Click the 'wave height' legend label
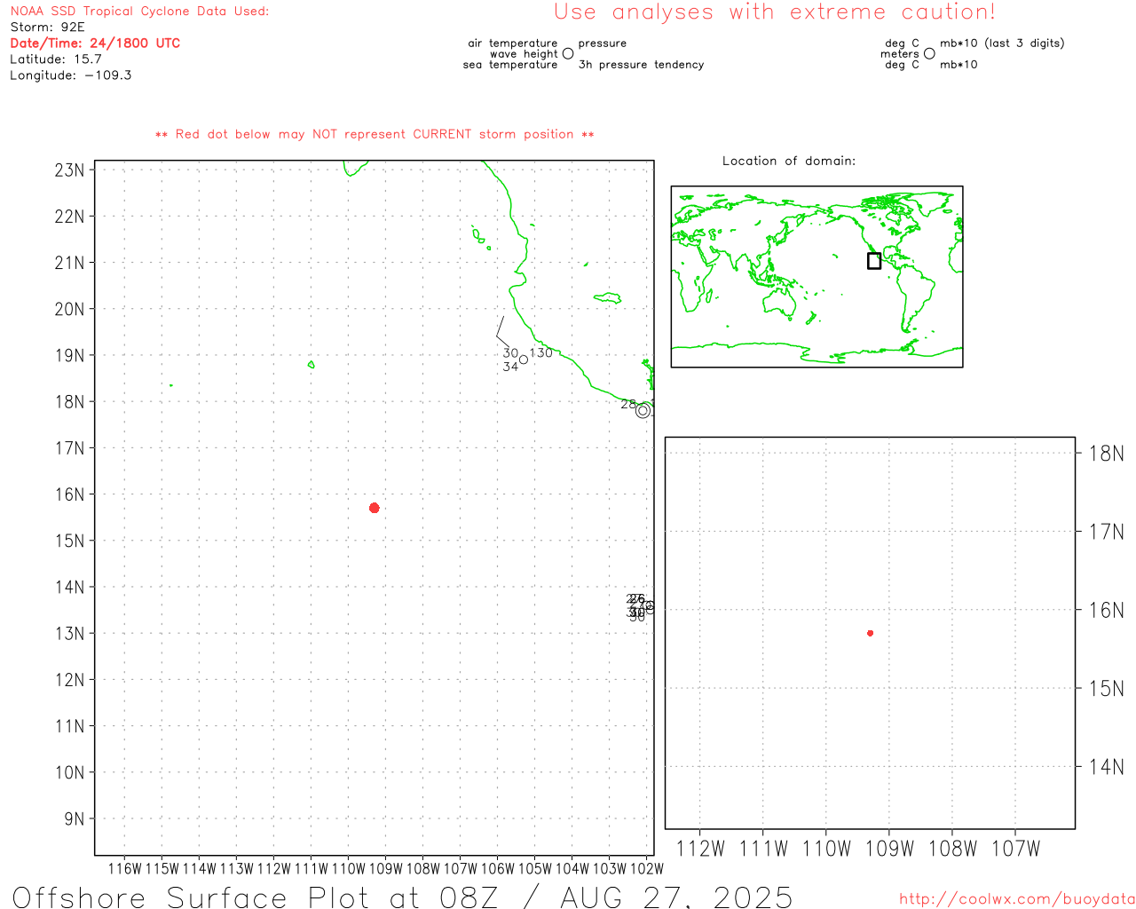The width and height of the screenshot is (1136, 909). click(x=524, y=53)
